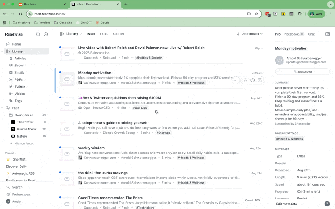Image resolution: width=335 pixels, height=209 pixels.
Task: Open the Count em all folder
Action: 24,115
